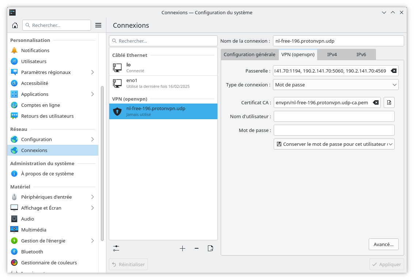Open connection list settings sliders icon
414x280 pixels.
116,248
